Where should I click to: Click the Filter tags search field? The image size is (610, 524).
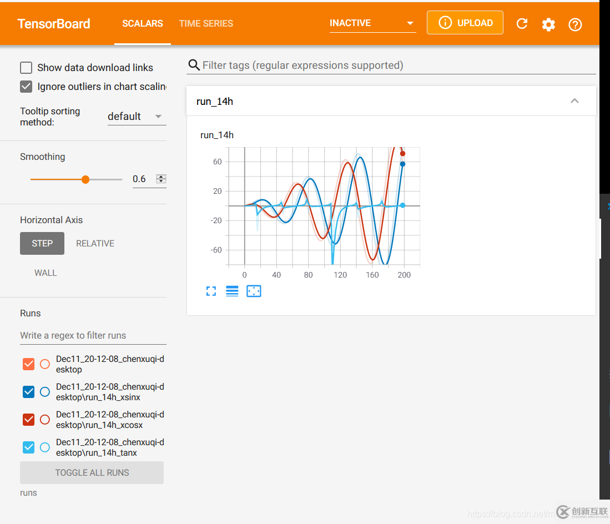tap(397, 65)
